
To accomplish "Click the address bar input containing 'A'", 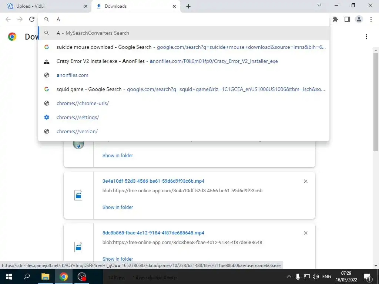I will click(x=184, y=19).
